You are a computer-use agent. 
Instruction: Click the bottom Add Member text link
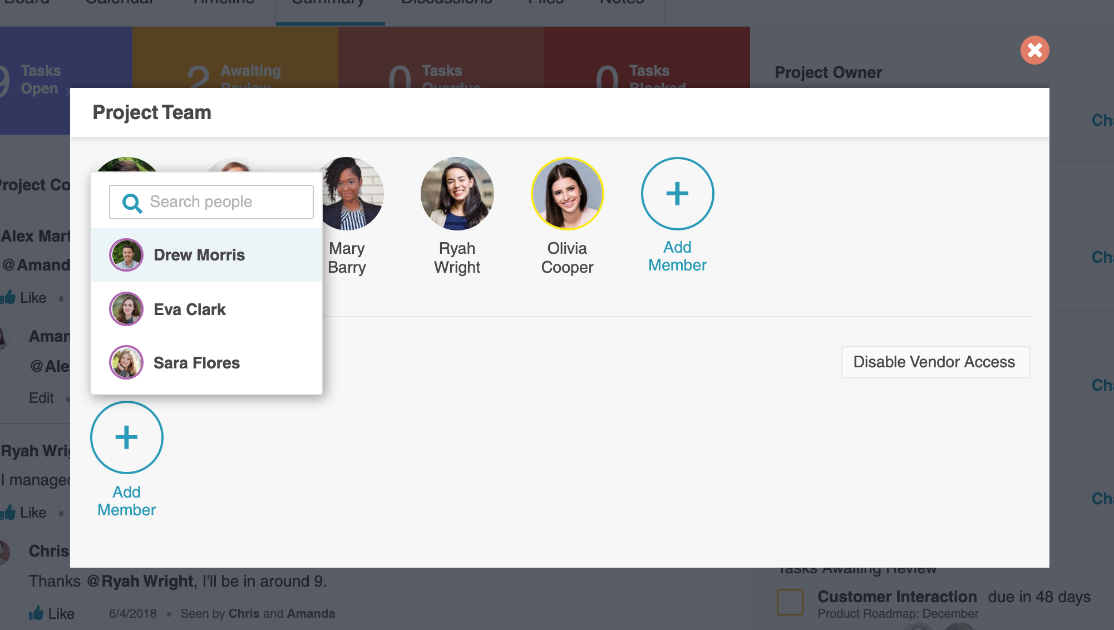pos(127,501)
